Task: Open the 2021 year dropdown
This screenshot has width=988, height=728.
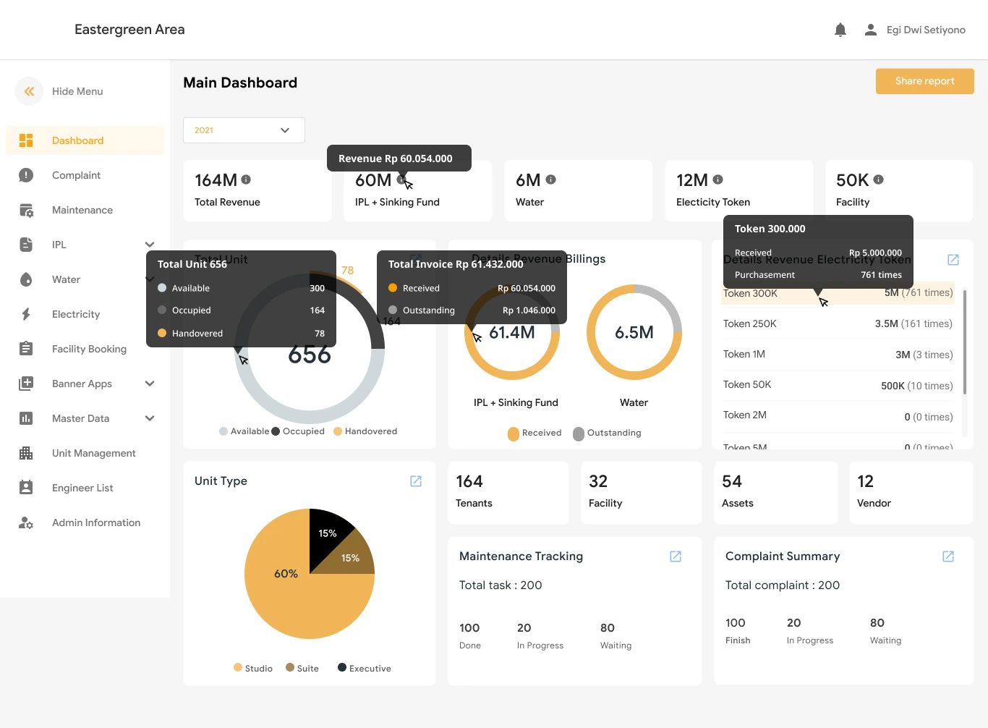Action: click(x=244, y=130)
